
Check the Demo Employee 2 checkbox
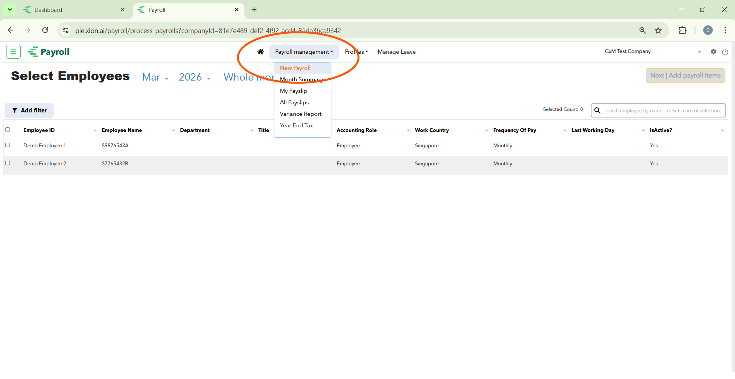pos(8,163)
